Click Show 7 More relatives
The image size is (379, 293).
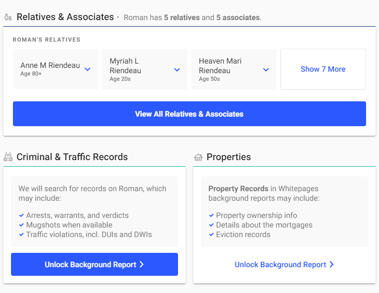(323, 69)
